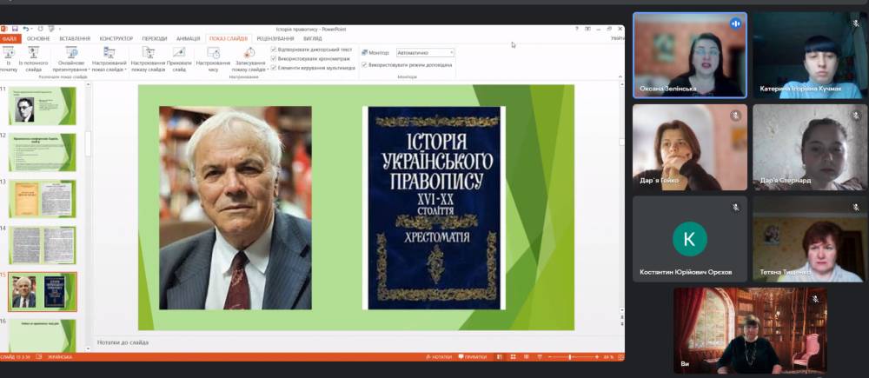Image resolution: width=869 pixels, height=378 pixels.
Task: Open the slideshow setup (Настроювання показу слайдів)
Action: (148, 54)
